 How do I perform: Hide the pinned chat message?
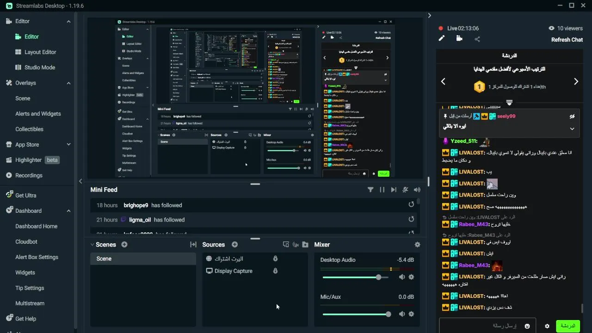pyautogui.click(x=572, y=117)
